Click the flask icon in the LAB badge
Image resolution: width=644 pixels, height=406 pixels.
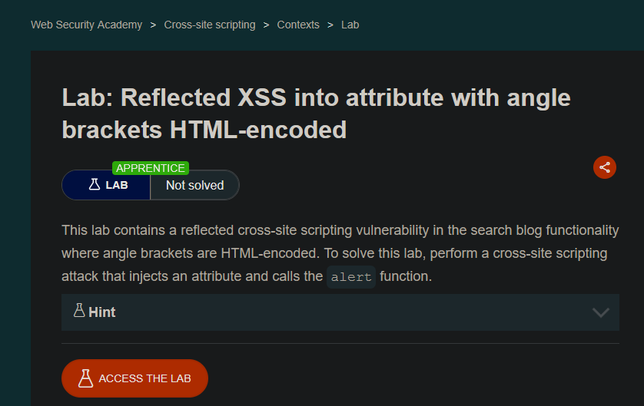[x=95, y=184]
